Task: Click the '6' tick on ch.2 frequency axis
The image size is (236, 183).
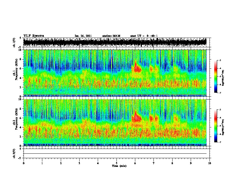Action: [21, 118]
